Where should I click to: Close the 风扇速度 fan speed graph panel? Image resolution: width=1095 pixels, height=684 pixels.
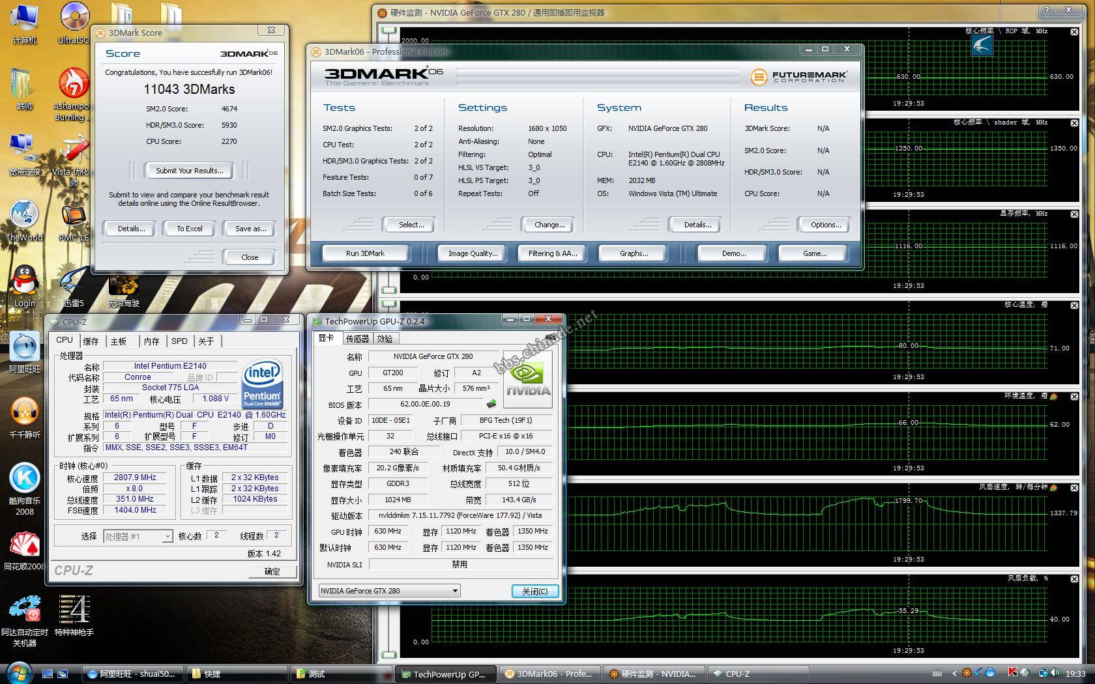click(x=1074, y=487)
